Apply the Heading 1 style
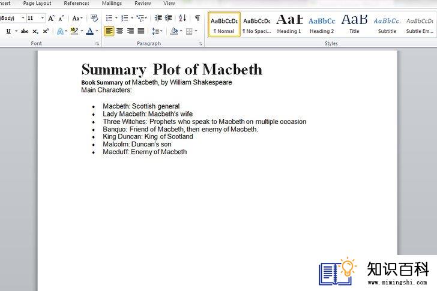 (289, 25)
